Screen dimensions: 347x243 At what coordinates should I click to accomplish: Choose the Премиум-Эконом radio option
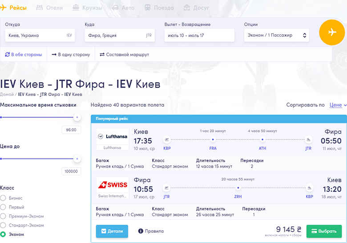point(3,216)
